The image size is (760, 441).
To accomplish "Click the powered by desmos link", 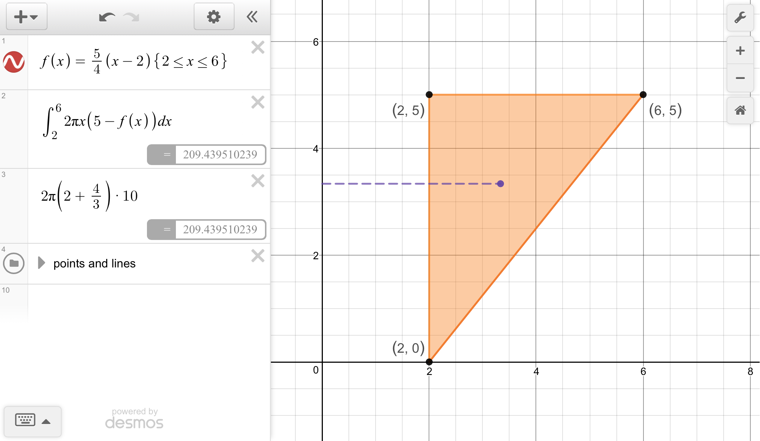I will click(134, 418).
